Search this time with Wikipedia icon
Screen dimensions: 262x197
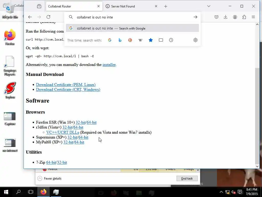(x=140, y=40)
